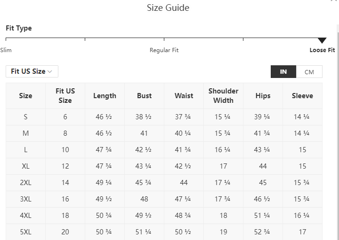Click the Size column header
Screen dimensions: 339x240
pyautogui.click(x=25, y=96)
